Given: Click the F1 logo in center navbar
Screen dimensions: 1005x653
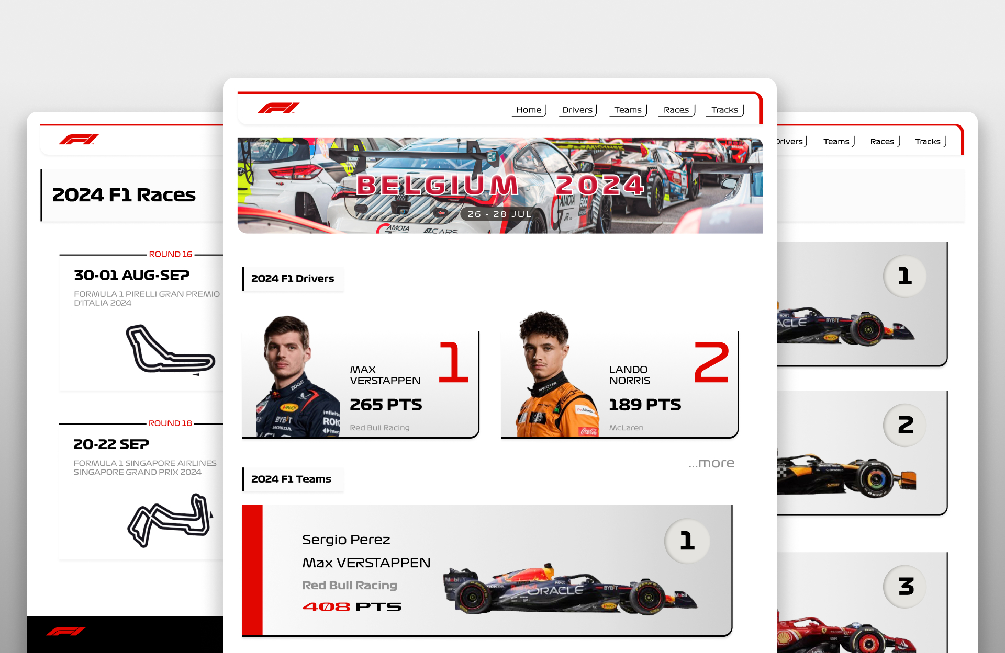Looking at the screenshot, I should coord(278,108).
